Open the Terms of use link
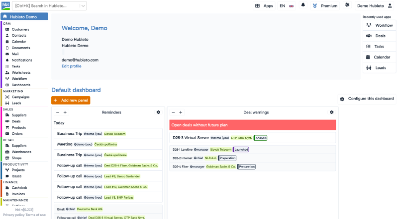 (35, 215)
